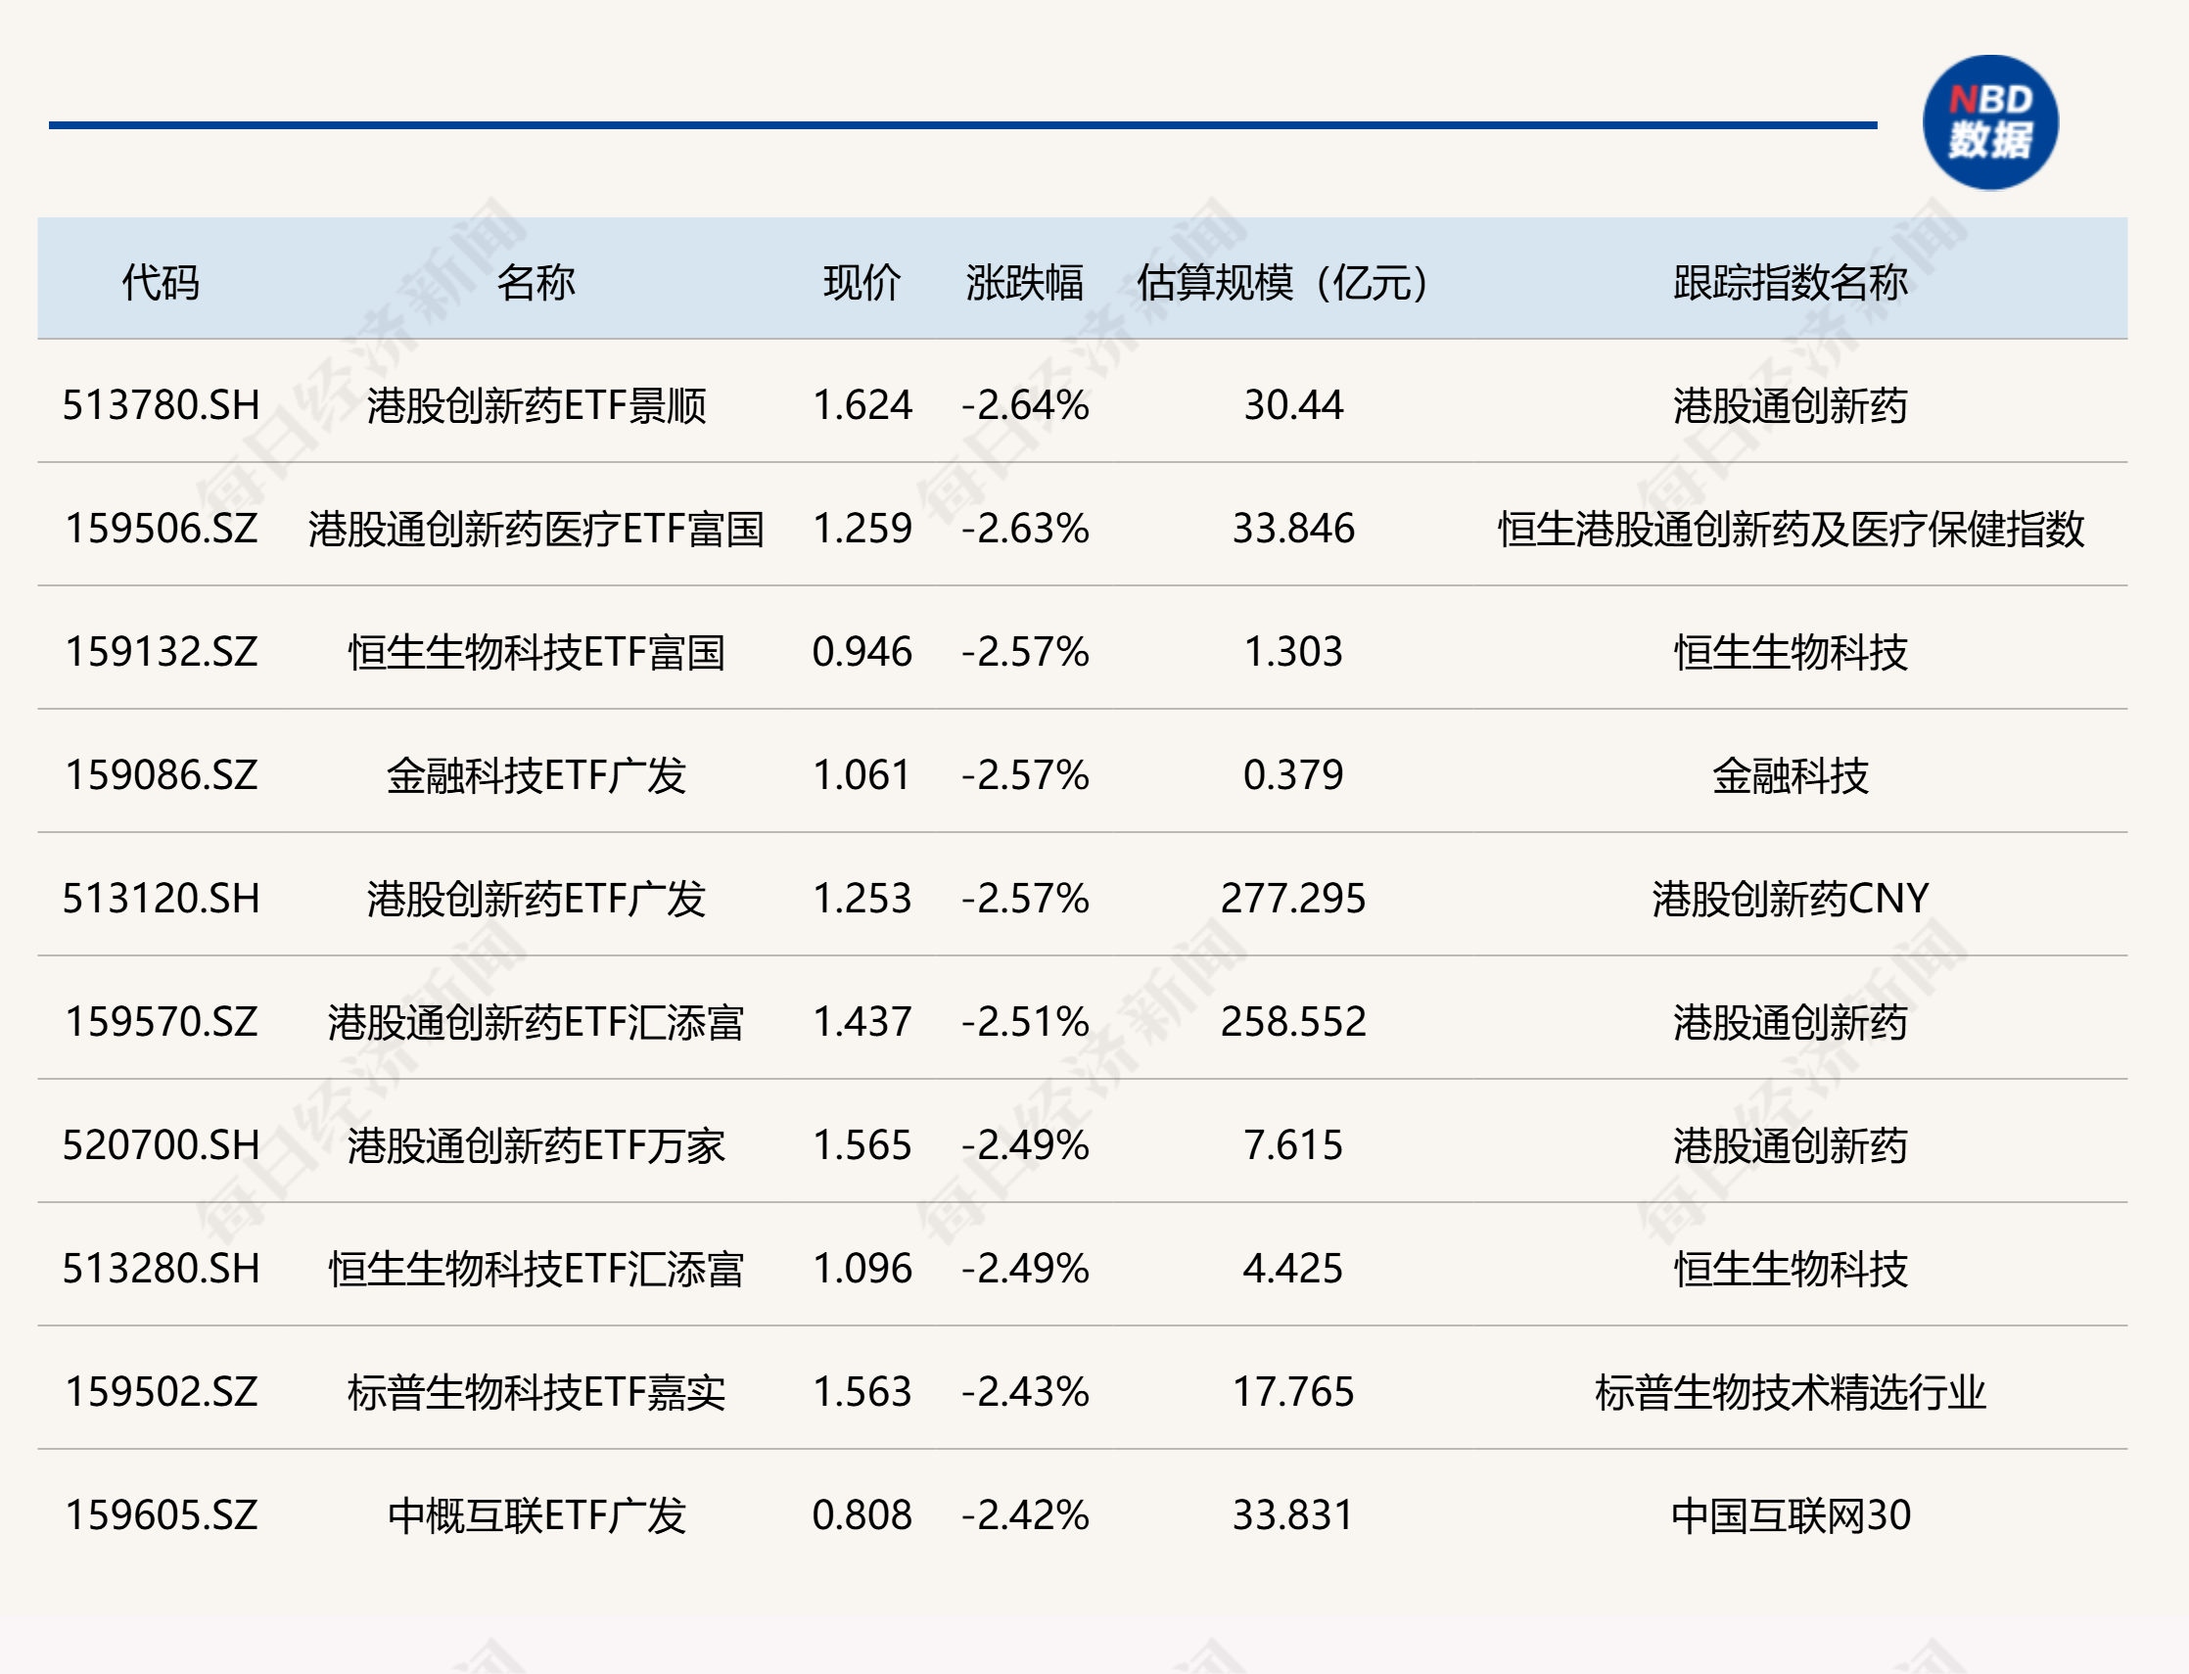Screen dimensions: 2189x1674
Task: Click index name 标普生物技术精选行业
Action: 1791,1393
